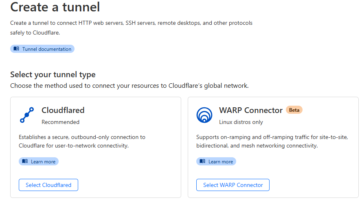Click the 'Linux distros only' label

[241, 122]
